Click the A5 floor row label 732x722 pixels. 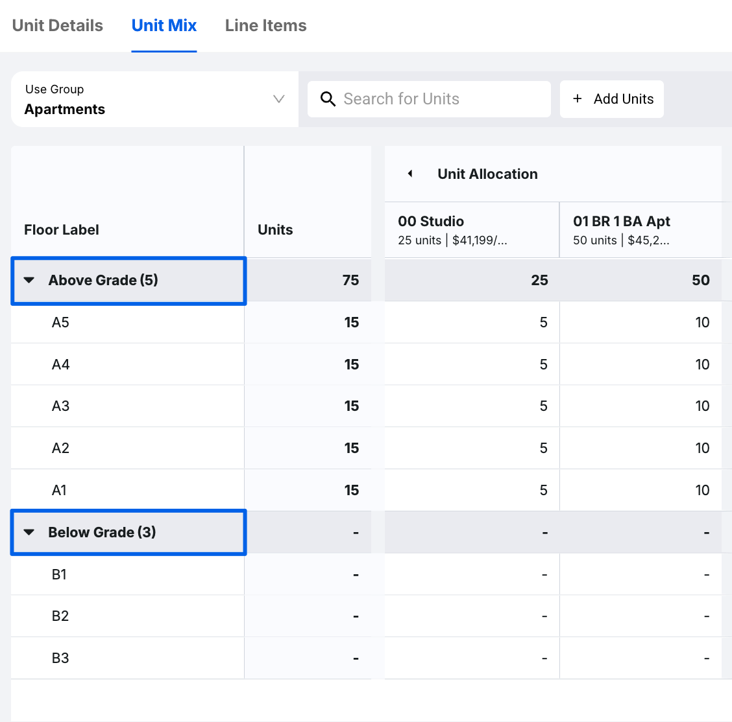pyautogui.click(x=60, y=323)
